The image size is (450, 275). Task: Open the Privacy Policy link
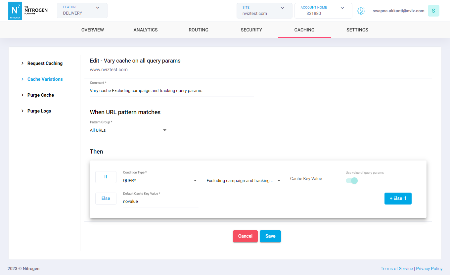point(429,268)
